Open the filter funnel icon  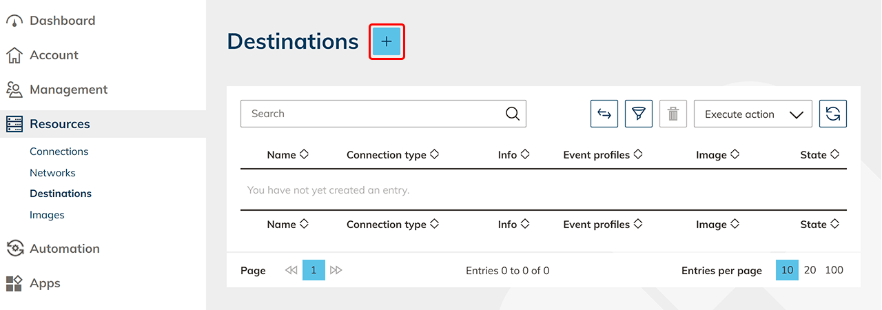(x=639, y=114)
